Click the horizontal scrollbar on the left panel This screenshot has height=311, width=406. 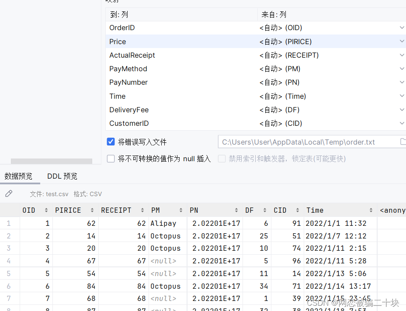(51, 161)
